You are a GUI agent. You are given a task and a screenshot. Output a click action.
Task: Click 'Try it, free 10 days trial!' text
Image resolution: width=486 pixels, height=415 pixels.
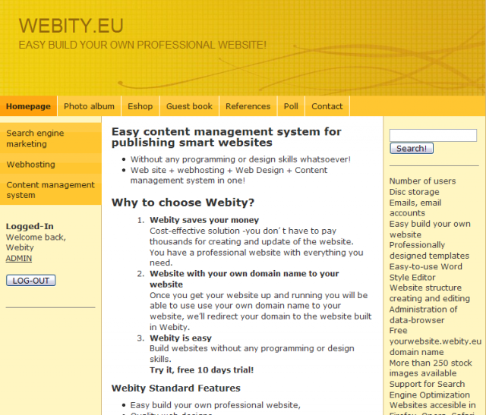click(x=201, y=370)
